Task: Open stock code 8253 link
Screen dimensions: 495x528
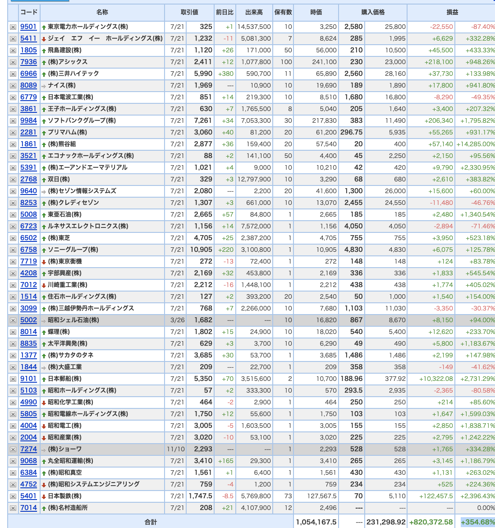Action: (28, 203)
